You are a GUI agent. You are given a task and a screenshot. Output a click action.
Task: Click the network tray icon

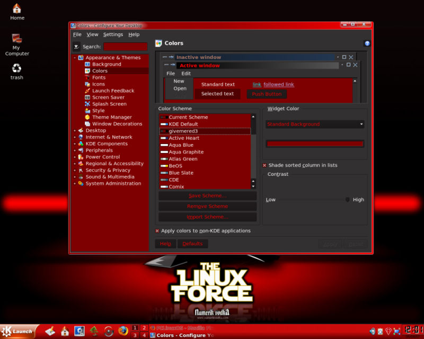click(396, 331)
